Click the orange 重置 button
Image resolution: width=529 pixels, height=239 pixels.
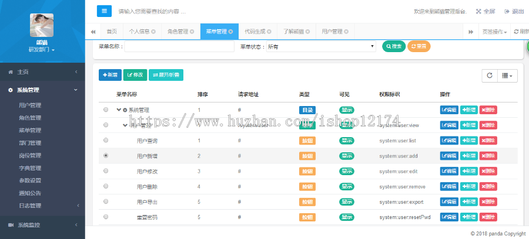[x=419, y=46]
